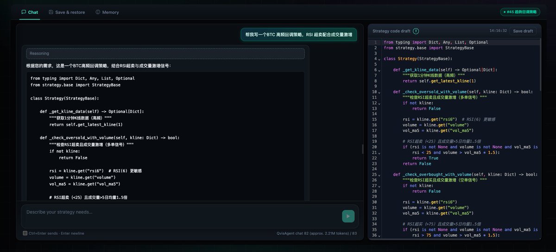
Task: Expand the Reasoning section
Action: 165,53
